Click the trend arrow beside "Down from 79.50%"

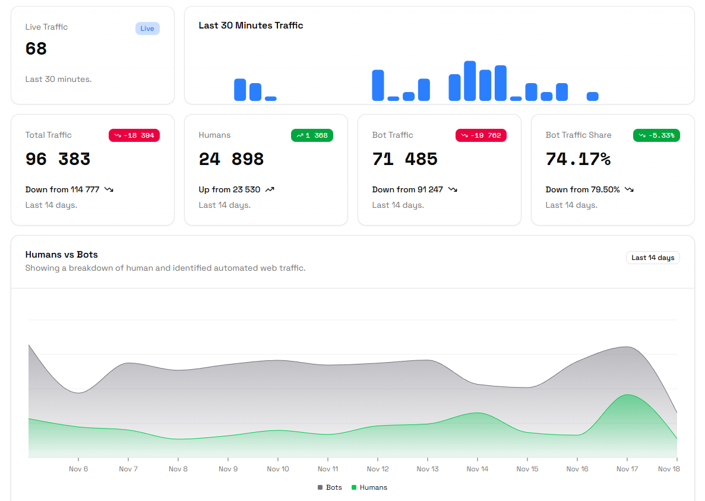[629, 189]
